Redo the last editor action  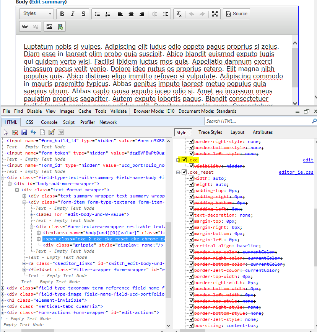[x=202, y=14]
